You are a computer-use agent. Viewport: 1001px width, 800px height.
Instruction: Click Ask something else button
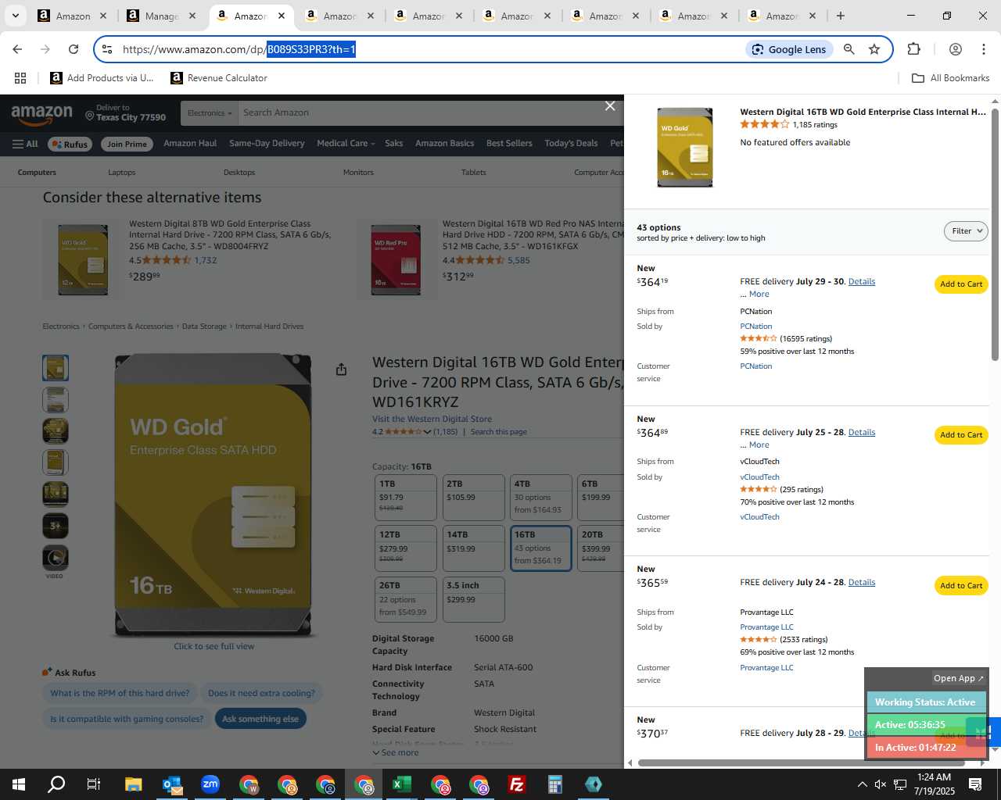[260, 719]
